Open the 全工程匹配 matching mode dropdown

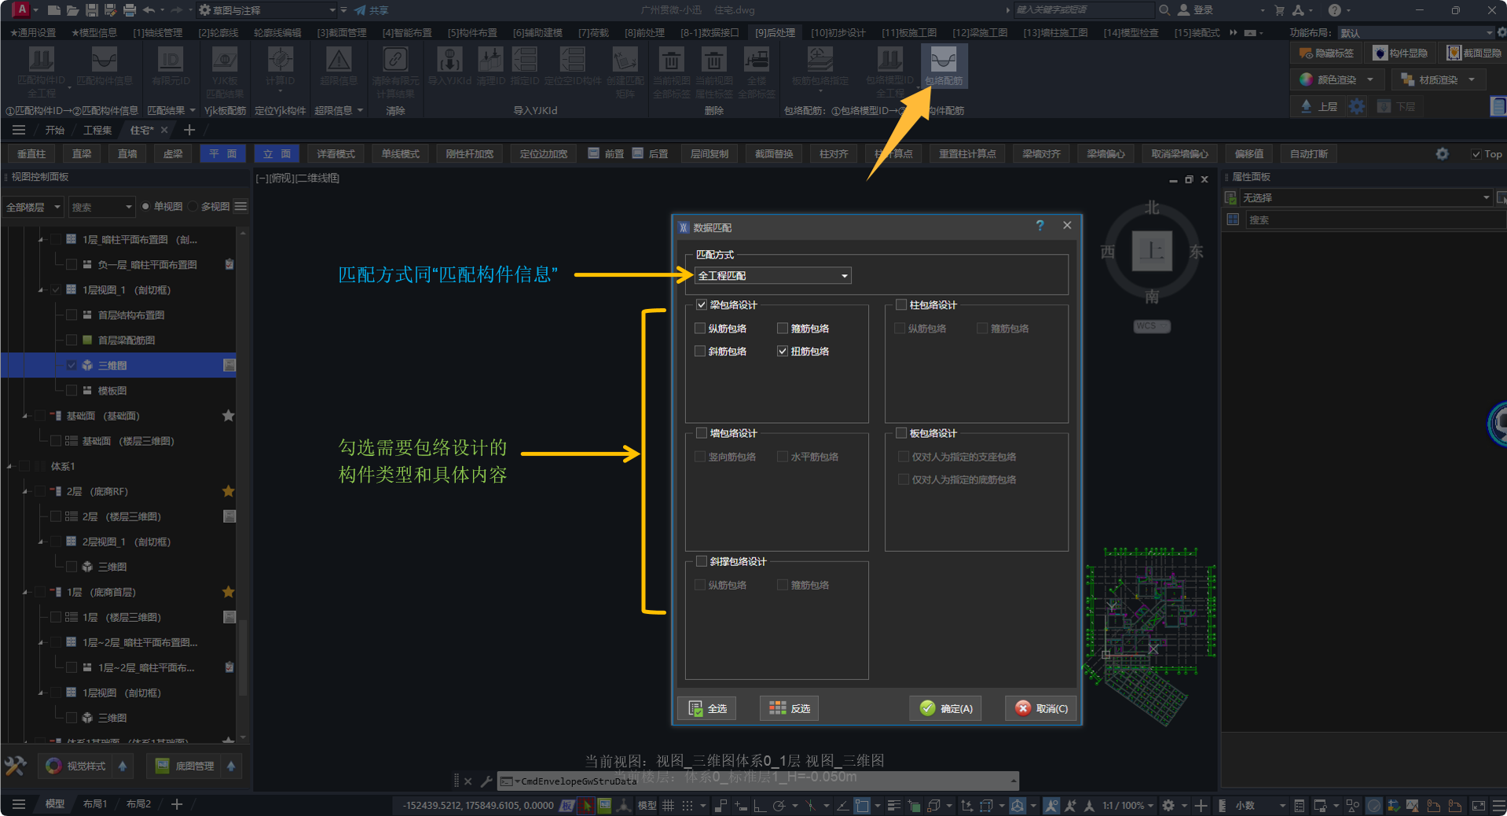pyautogui.click(x=772, y=276)
